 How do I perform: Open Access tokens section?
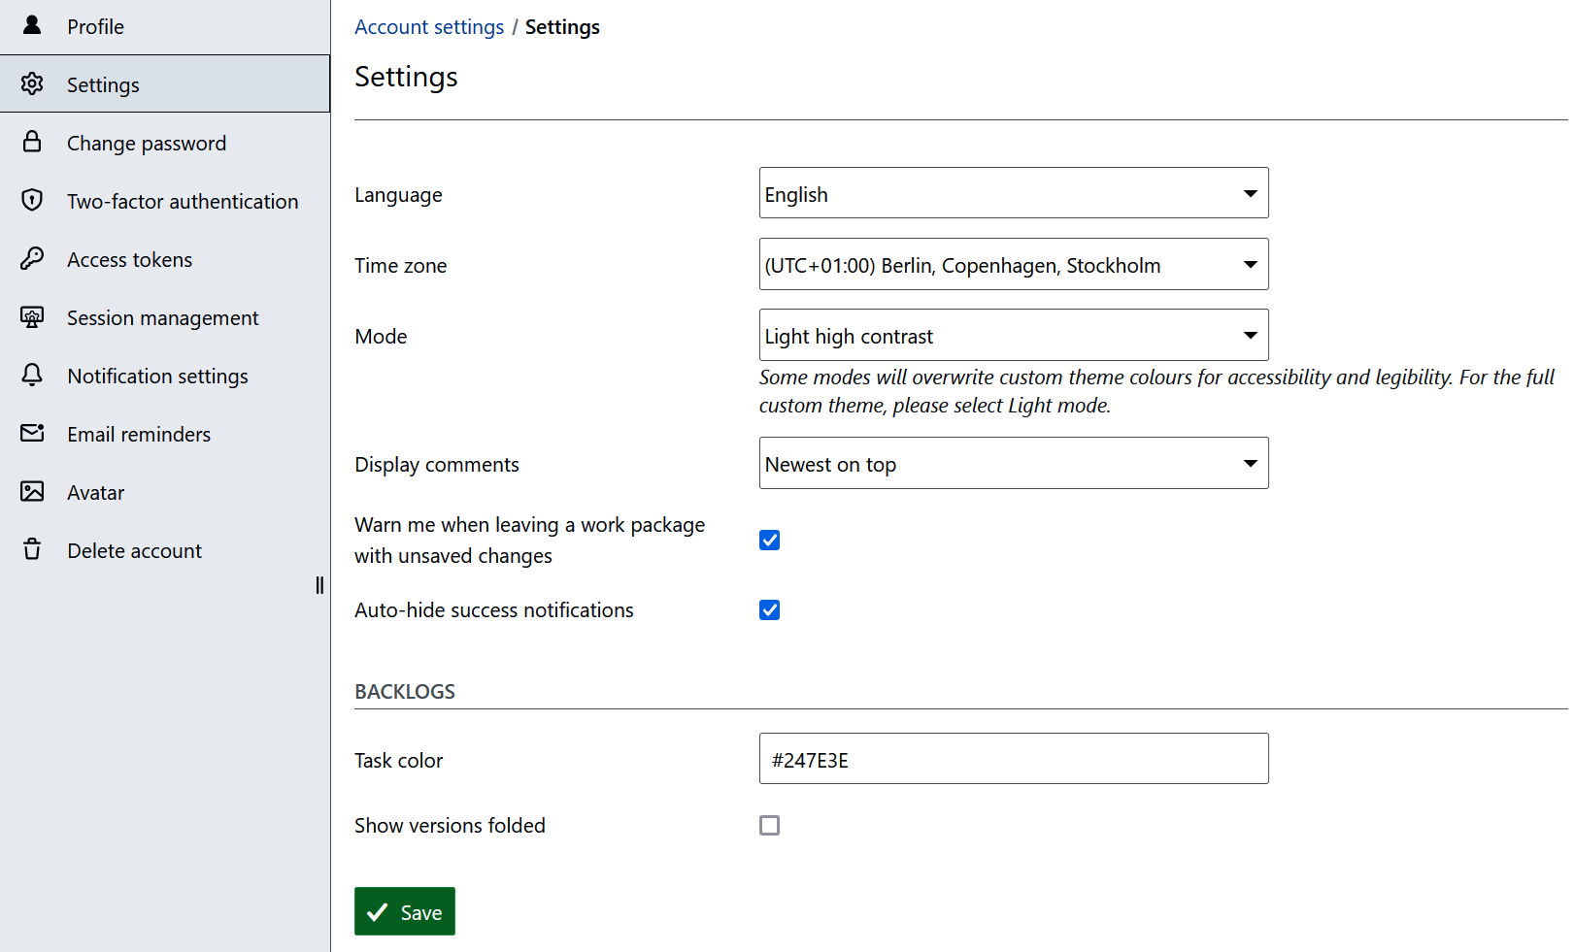pyautogui.click(x=165, y=259)
